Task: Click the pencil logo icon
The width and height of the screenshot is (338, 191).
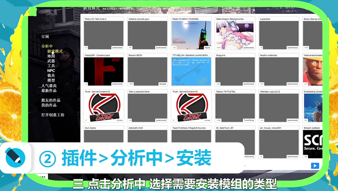Action: point(15,158)
